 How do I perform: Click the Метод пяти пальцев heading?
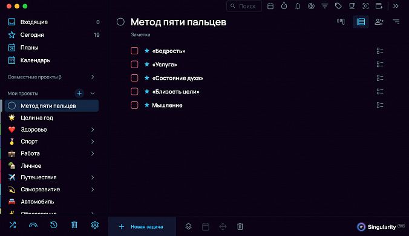coord(178,22)
